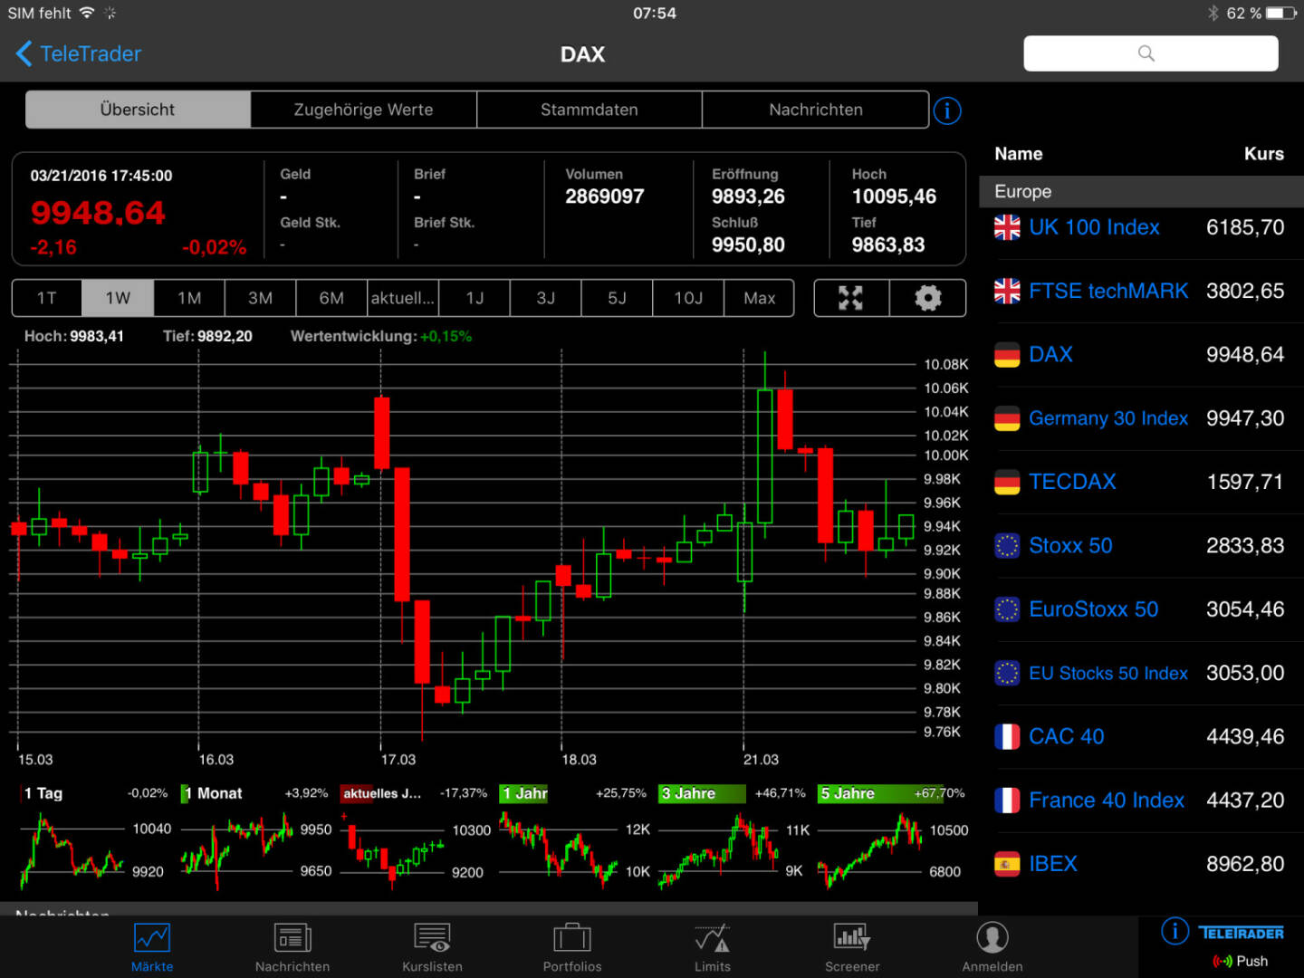Switch chart range to Max
The image size is (1304, 978).
pyautogui.click(x=759, y=298)
